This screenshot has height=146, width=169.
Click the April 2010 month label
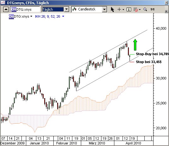[x=133, y=143]
